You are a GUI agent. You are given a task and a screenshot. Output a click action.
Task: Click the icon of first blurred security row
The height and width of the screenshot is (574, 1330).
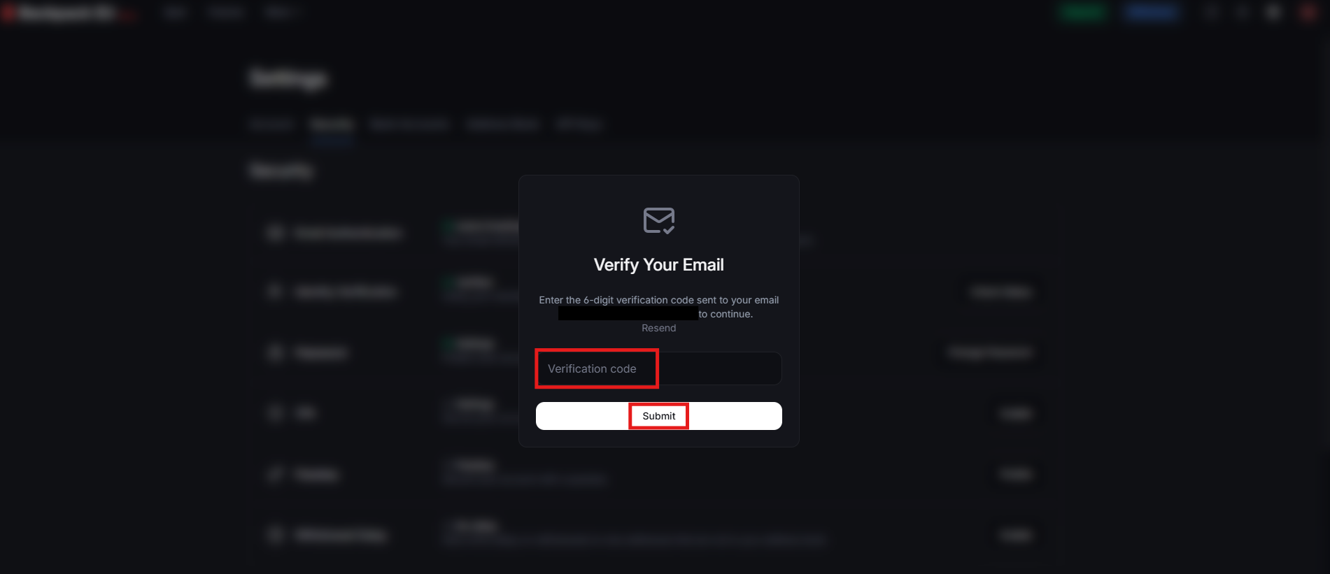[x=276, y=233]
